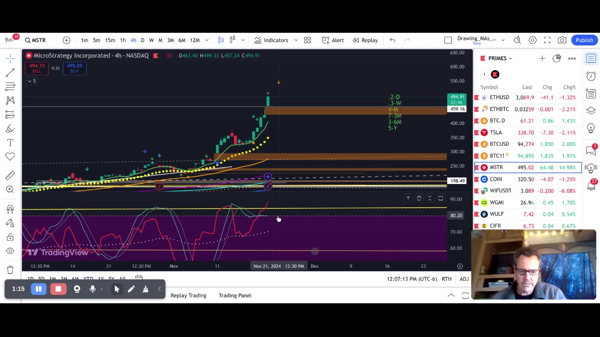Maximize indicator pane icon
Image resolution: width=600 pixels, height=337 pixels.
pyautogui.click(x=441, y=198)
